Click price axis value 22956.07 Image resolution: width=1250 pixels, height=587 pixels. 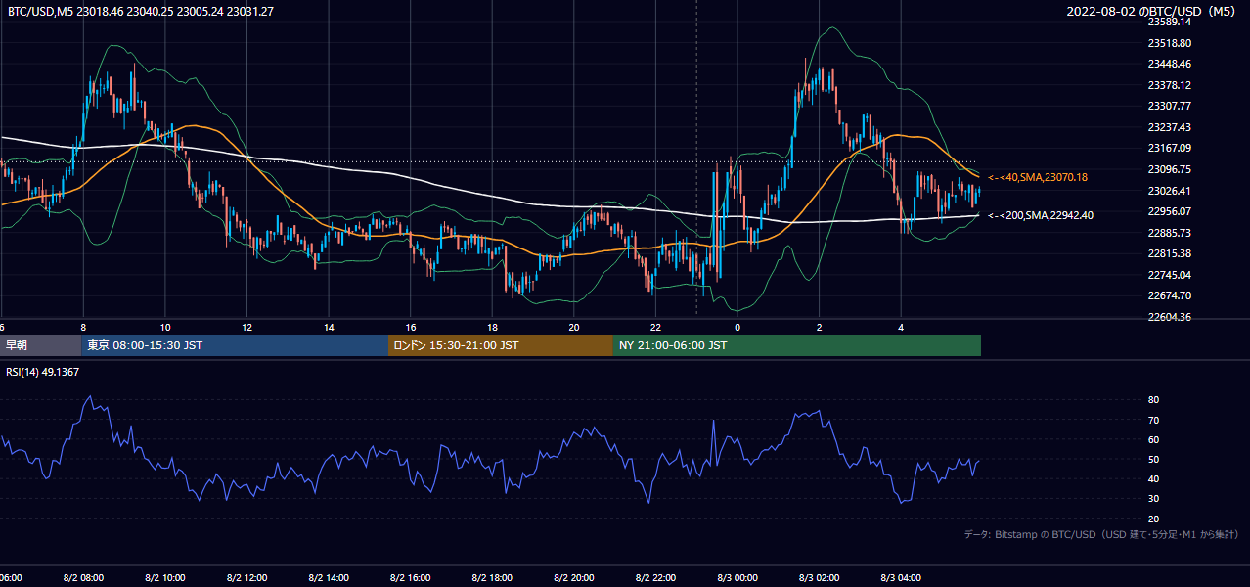coord(1169,211)
